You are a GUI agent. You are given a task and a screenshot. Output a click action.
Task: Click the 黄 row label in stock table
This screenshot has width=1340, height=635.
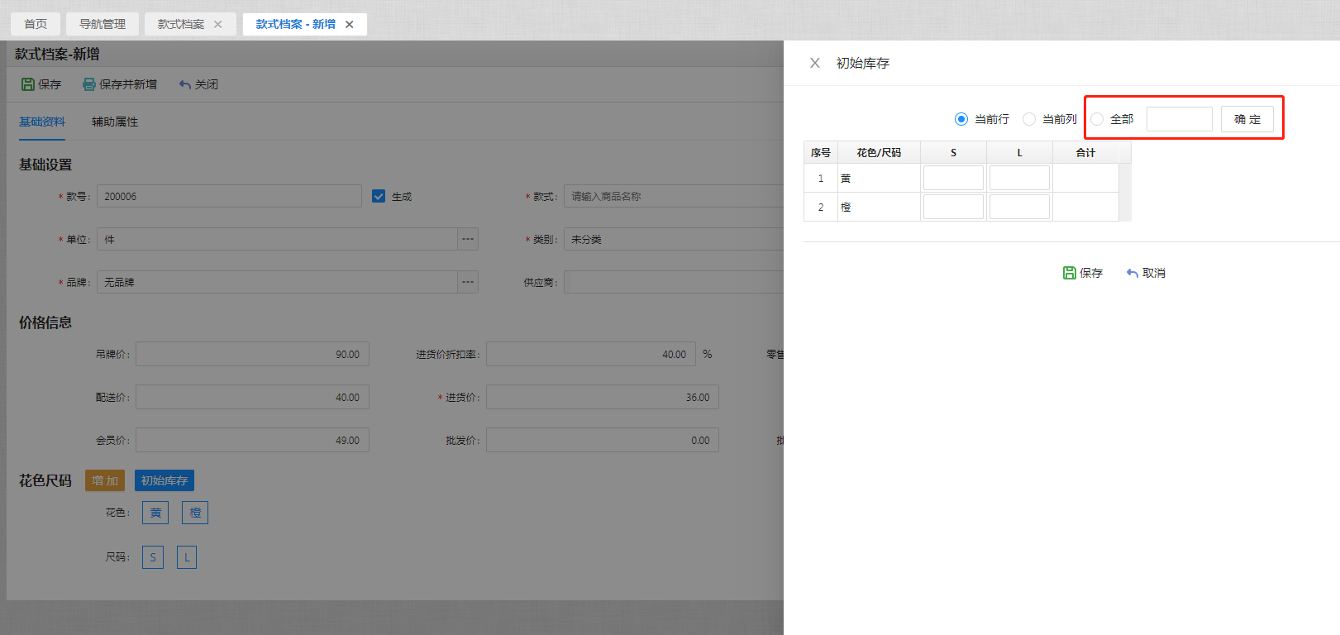pyautogui.click(x=846, y=178)
